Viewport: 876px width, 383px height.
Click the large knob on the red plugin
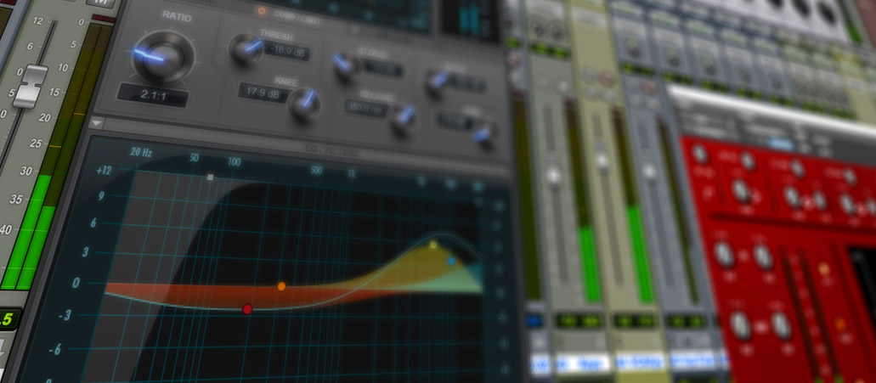tap(724, 254)
